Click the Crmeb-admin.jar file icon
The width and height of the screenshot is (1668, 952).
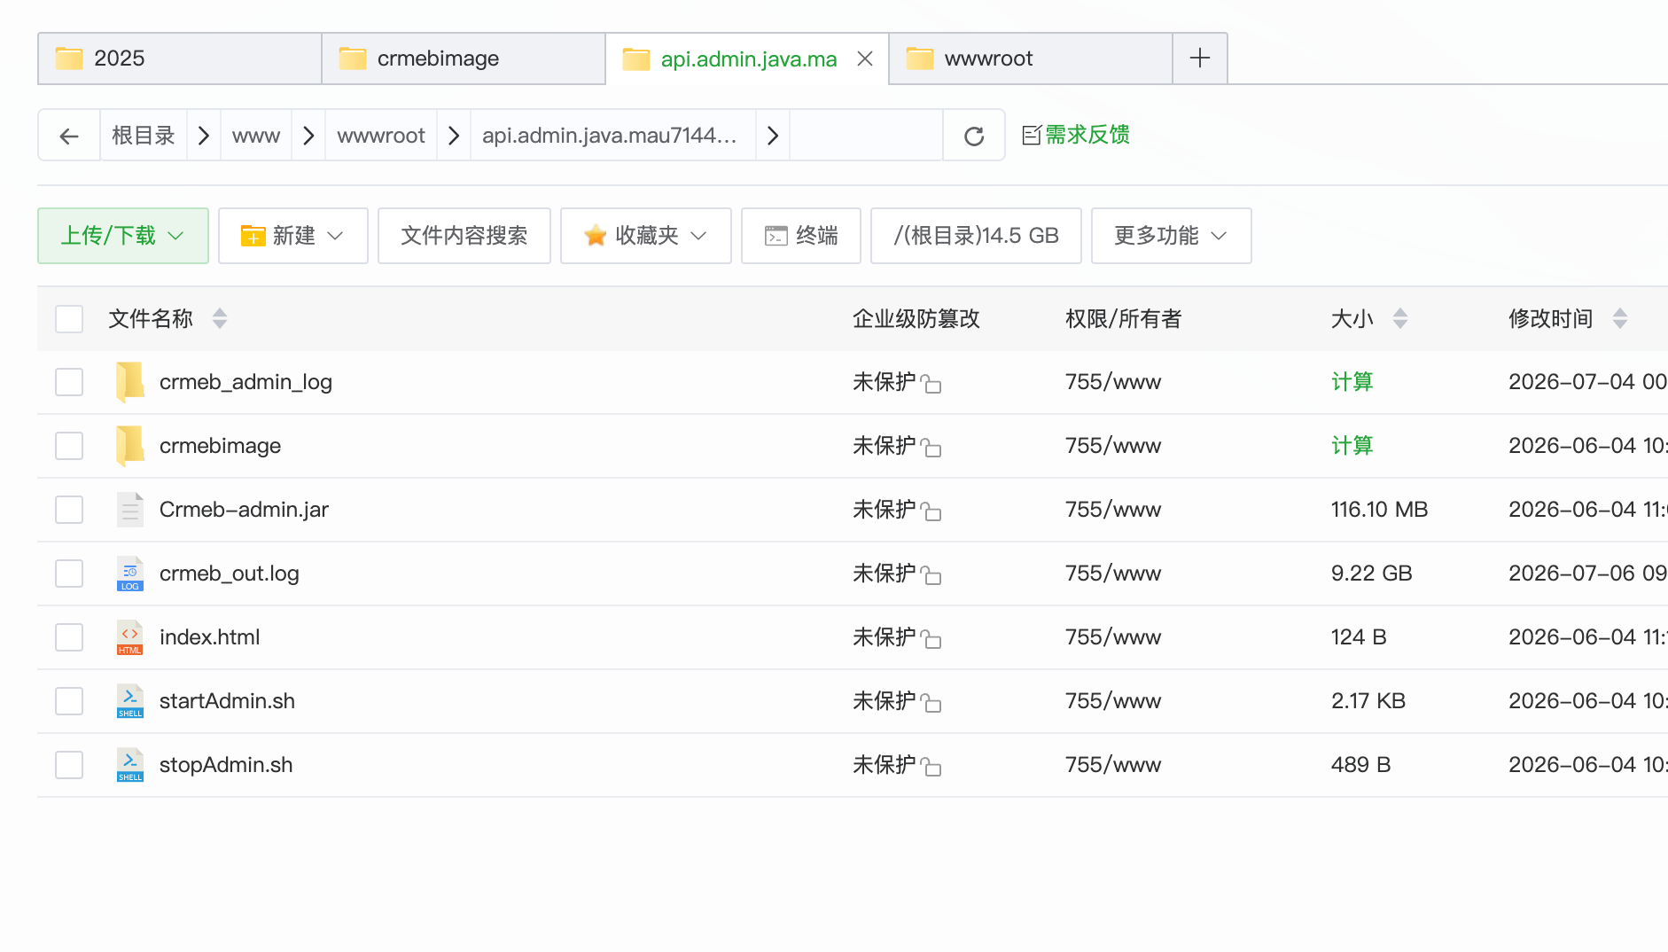tap(129, 510)
